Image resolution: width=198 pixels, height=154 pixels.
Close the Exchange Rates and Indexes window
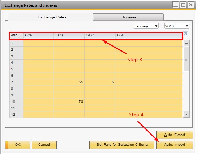[191, 5]
